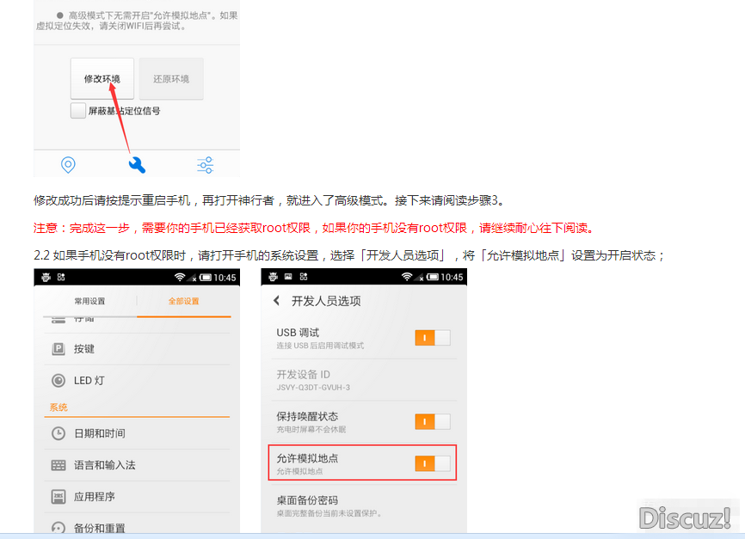Image resolution: width=745 pixels, height=539 pixels.
Task: Click the clock icon beside 日期和时间
Action: click(x=58, y=433)
